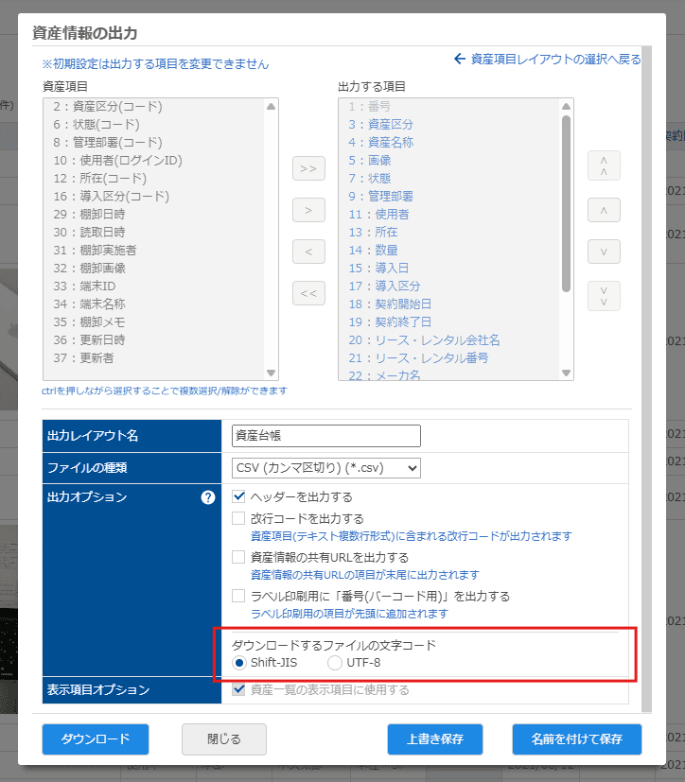Viewport: 685px width, 782px height.
Task: Click scroll-down arrow of 資産項目 list
Action: tap(271, 373)
